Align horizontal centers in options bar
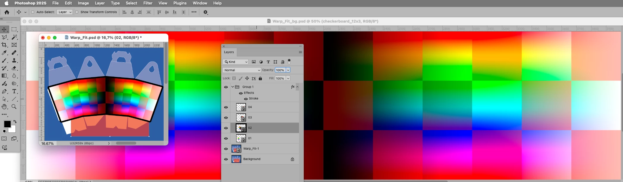Screen dimensions: 623x182 (x=132, y=12)
